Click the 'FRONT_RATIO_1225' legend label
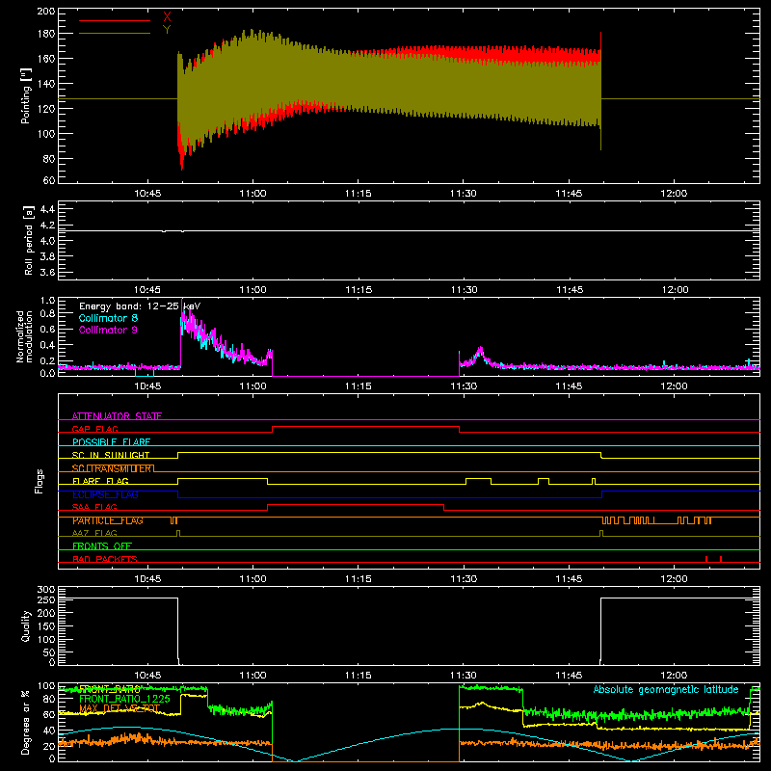 (x=124, y=699)
